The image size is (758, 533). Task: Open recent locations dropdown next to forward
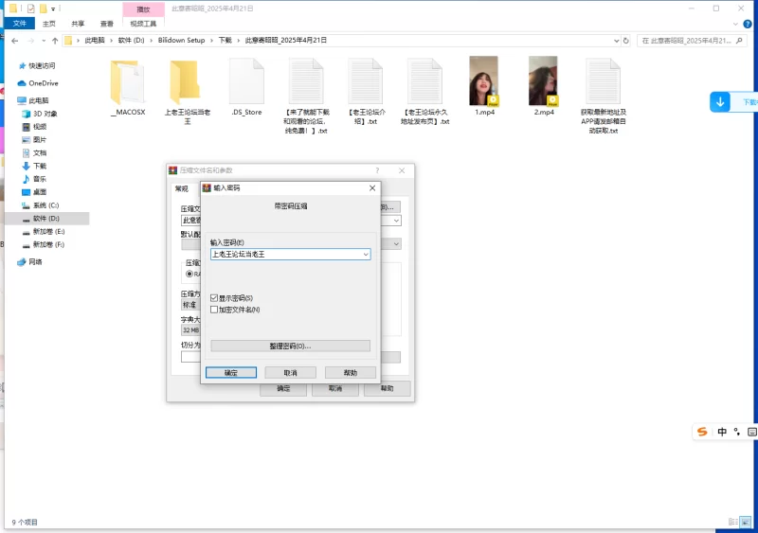coord(44,41)
